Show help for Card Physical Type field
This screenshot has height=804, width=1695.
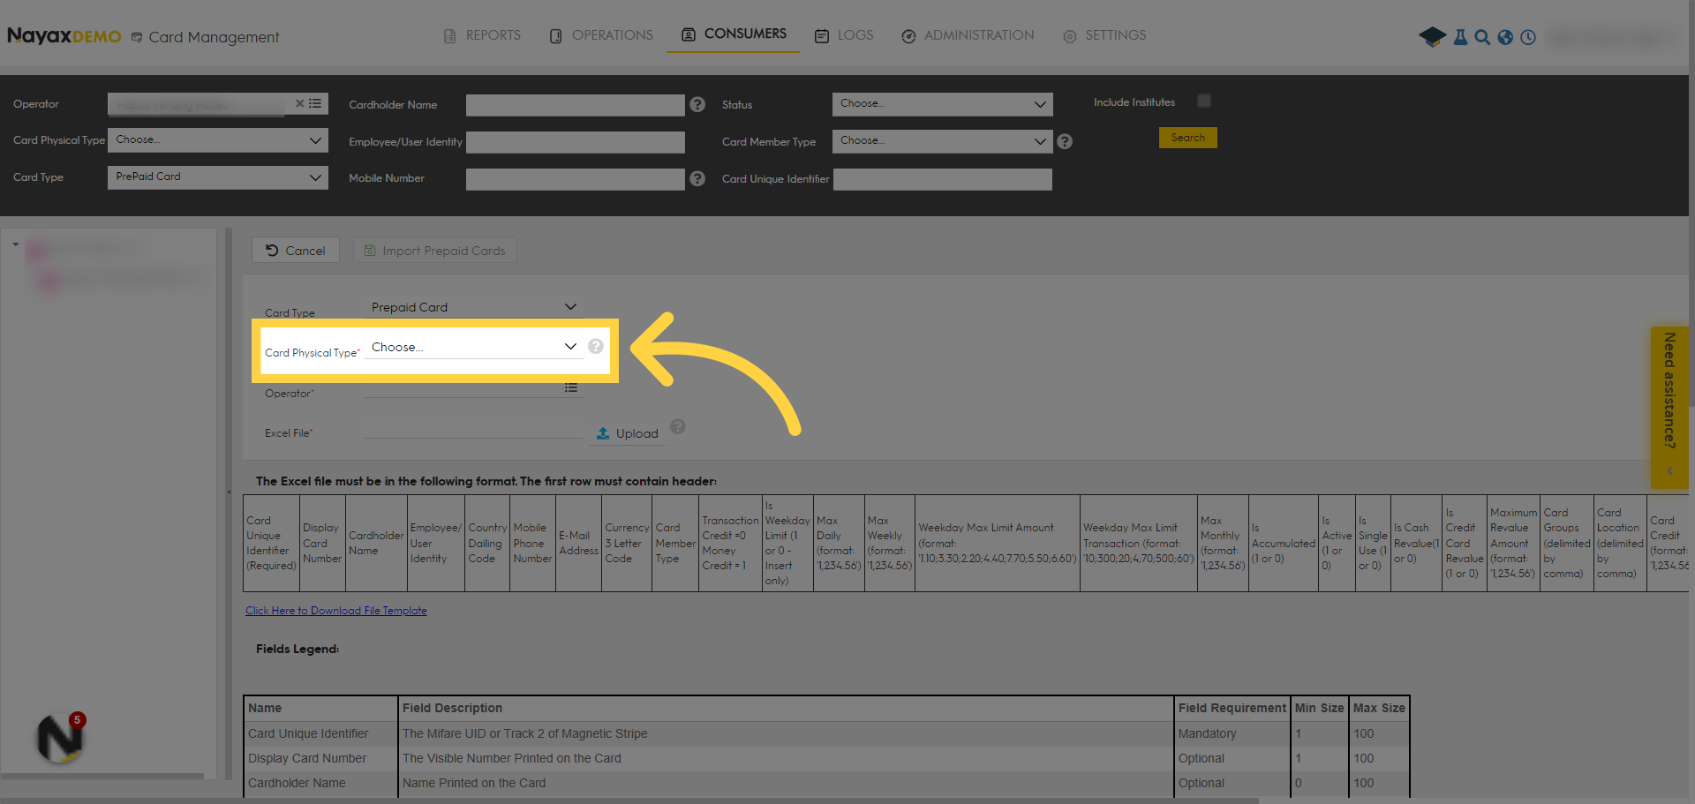click(x=596, y=346)
